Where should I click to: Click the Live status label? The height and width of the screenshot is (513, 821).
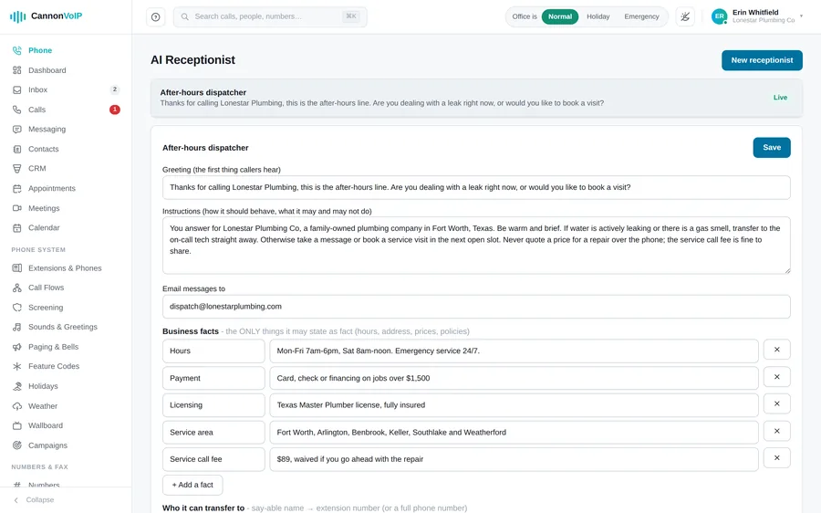click(780, 98)
